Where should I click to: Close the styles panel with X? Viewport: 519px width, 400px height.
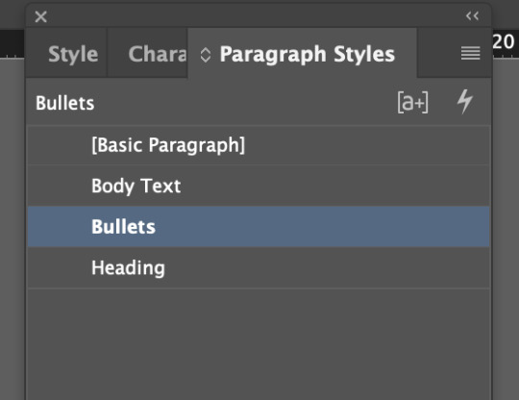click(x=40, y=16)
